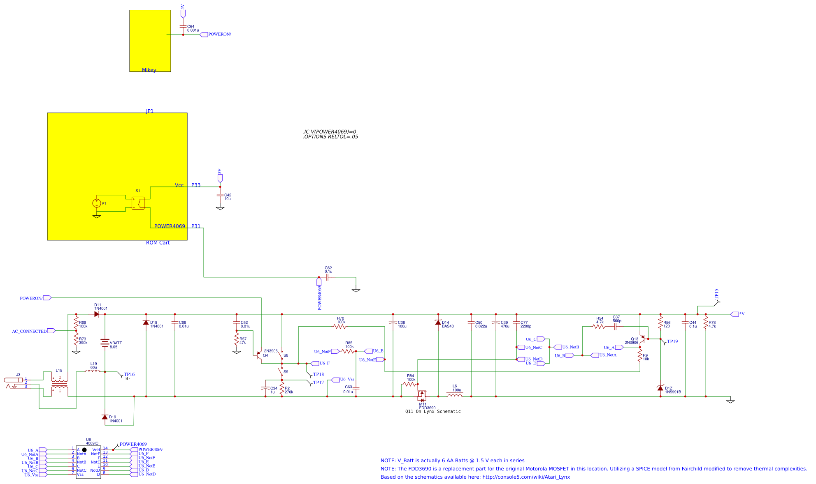This screenshot has width=816, height=484.
Task: Click the AC_CONNECTED port label
Action: click(x=30, y=331)
